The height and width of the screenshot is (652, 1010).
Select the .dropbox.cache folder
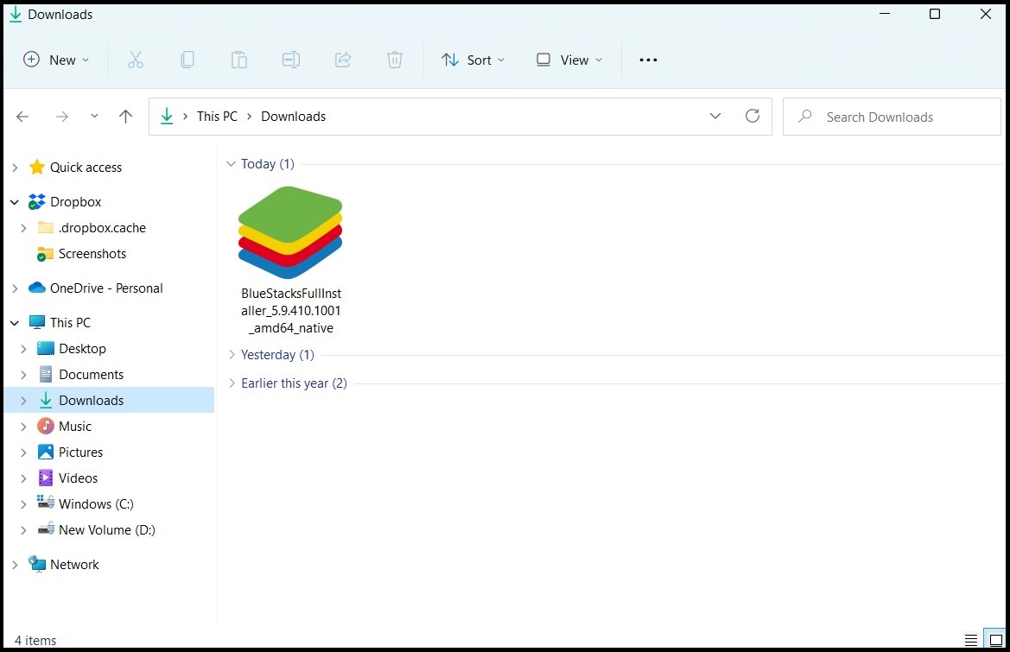point(102,228)
